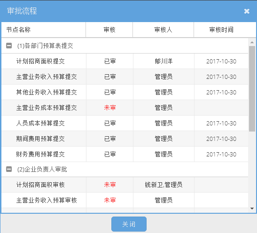Select the 节点名称 column header
Screen dimensions: 257x233
[44, 30]
